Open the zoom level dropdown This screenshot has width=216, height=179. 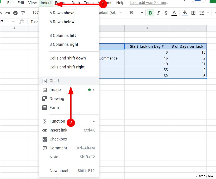(x=35, y=13)
